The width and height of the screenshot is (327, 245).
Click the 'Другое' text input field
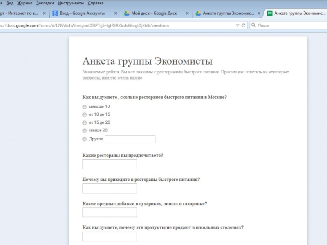pos(130,139)
